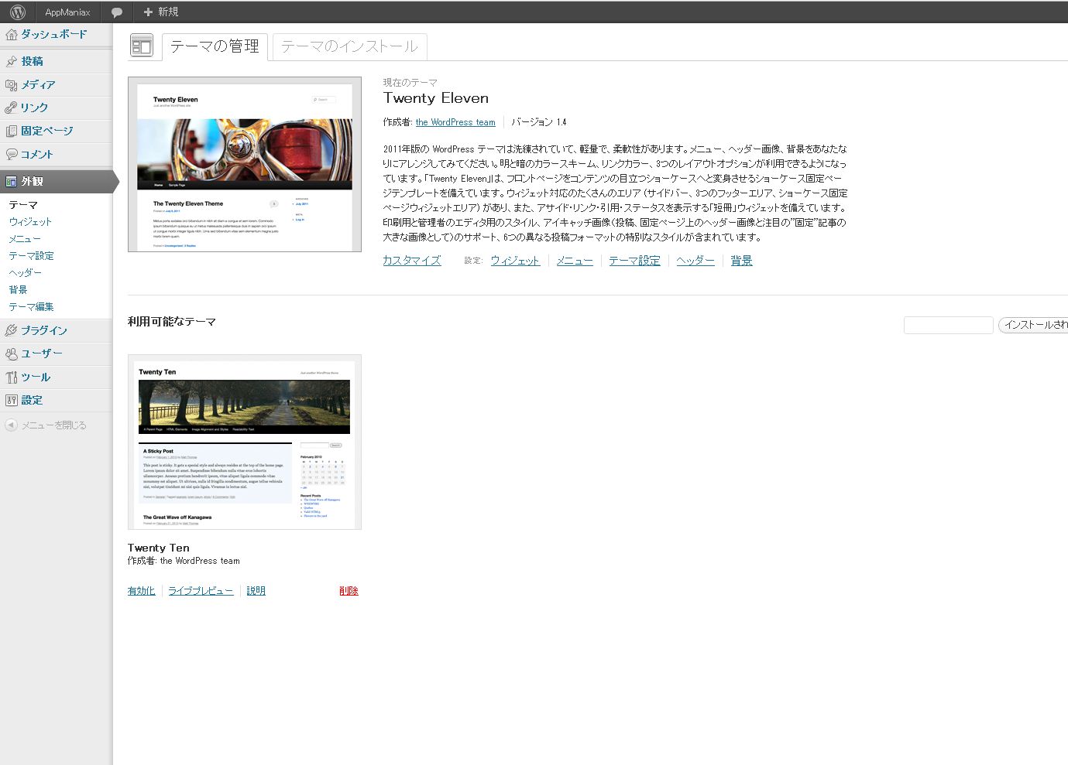Viewport: 1068px width, 765px height.
Task: Open the ダッシュボード menu
Action: tap(56, 34)
